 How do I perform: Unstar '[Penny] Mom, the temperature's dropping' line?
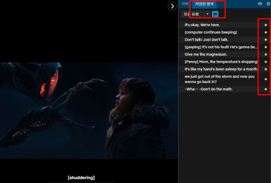[266, 62]
